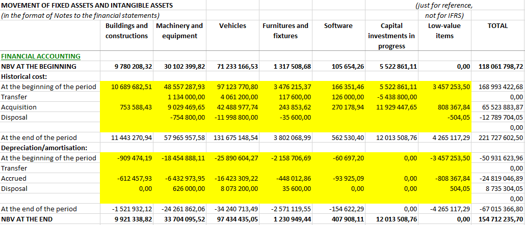Select the Historical cost row label

(x=24, y=76)
